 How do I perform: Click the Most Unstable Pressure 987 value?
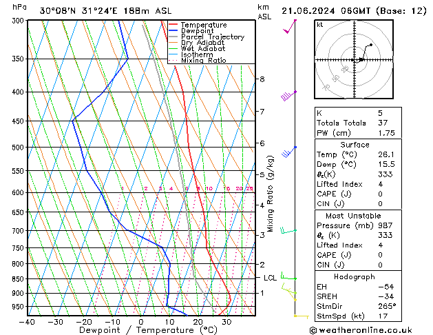click(386, 225)
